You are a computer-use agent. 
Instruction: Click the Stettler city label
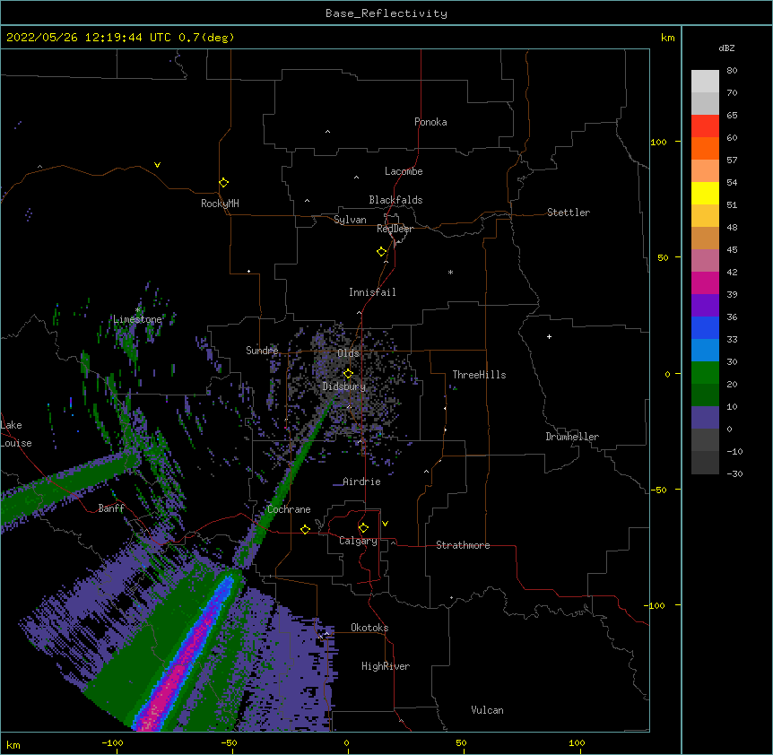point(569,213)
